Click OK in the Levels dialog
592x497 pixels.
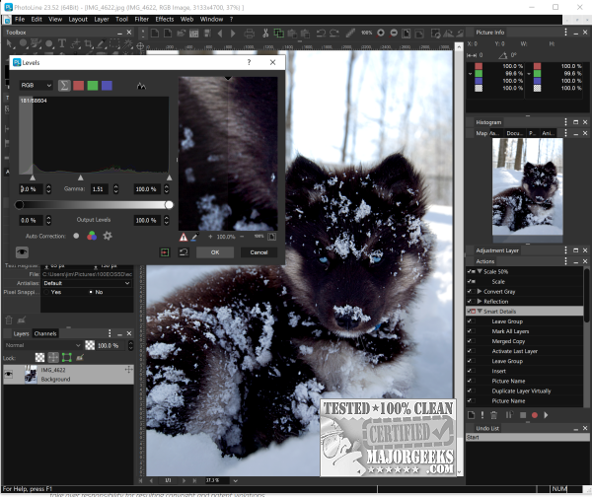(214, 252)
